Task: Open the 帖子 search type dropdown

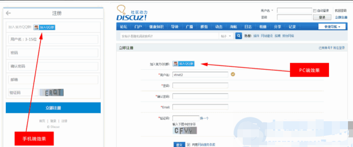Action: click(x=226, y=36)
